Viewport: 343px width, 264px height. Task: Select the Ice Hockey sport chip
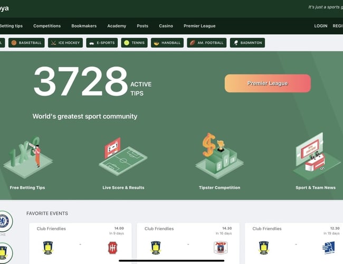[65, 43]
